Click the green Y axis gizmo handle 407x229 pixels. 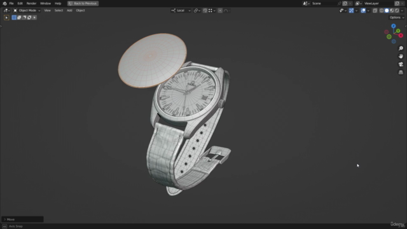point(398,31)
